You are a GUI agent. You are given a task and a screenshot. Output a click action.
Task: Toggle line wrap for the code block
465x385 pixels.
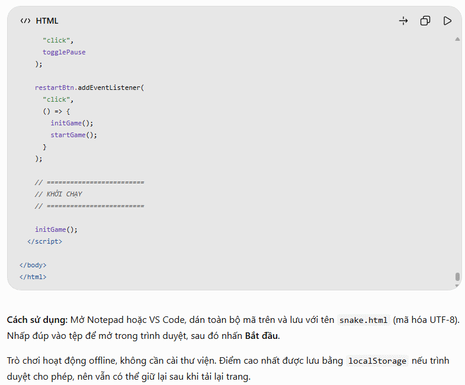pos(403,21)
